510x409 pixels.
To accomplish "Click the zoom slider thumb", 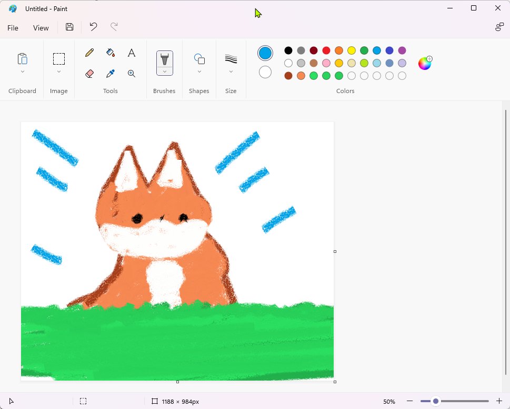I will click(436, 401).
